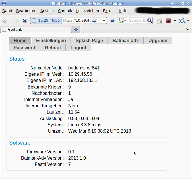Click the blue S toolbar icon
This screenshot has width=192, height=179.
point(25,20)
